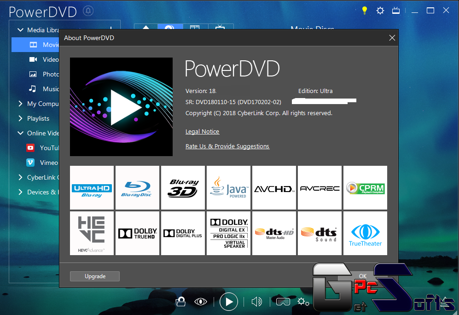Enter VR mode with the headset icon
Image resolution: width=459 pixels, height=315 pixels.
pos(283,302)
